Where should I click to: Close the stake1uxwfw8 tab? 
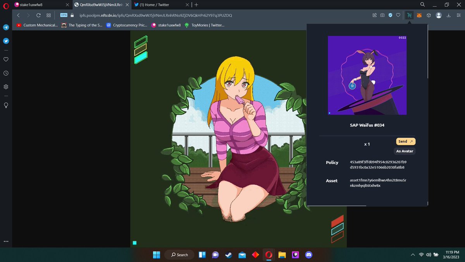(x=67, y=5)
